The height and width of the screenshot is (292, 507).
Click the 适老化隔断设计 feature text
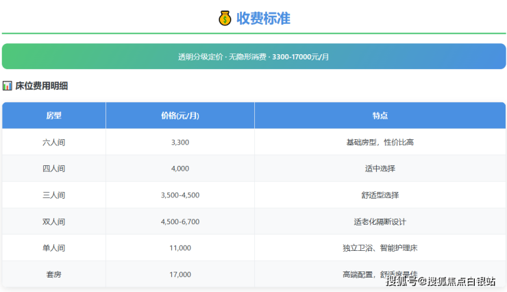pyautogui.click(x=380, y=221)
